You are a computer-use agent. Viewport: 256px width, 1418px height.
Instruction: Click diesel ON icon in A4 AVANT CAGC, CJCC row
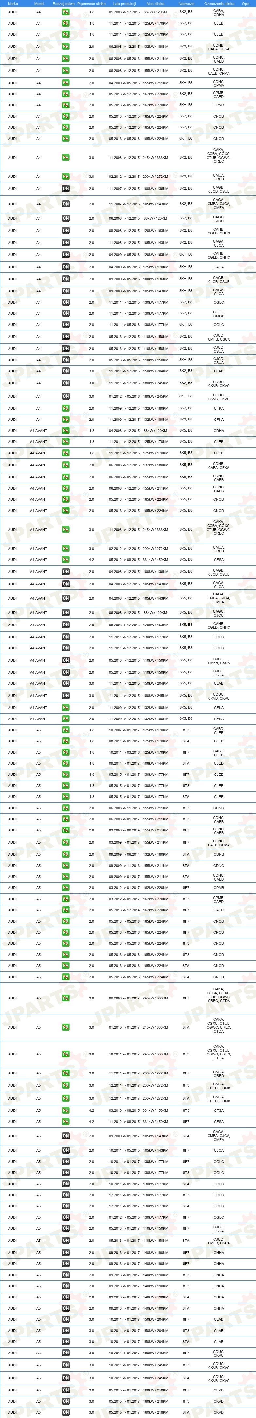[x=65, y=613]
